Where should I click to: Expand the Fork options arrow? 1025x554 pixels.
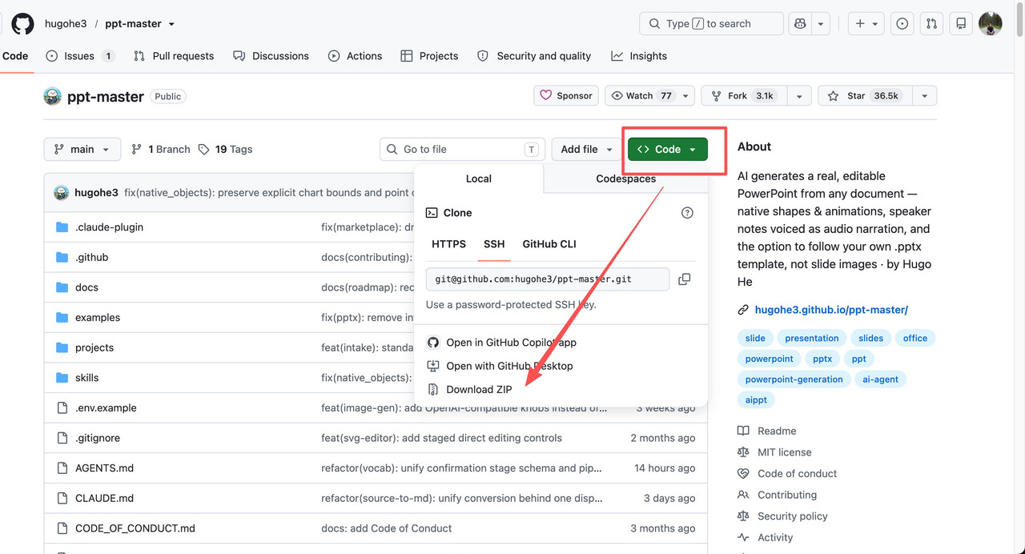[x=799, y=96]
